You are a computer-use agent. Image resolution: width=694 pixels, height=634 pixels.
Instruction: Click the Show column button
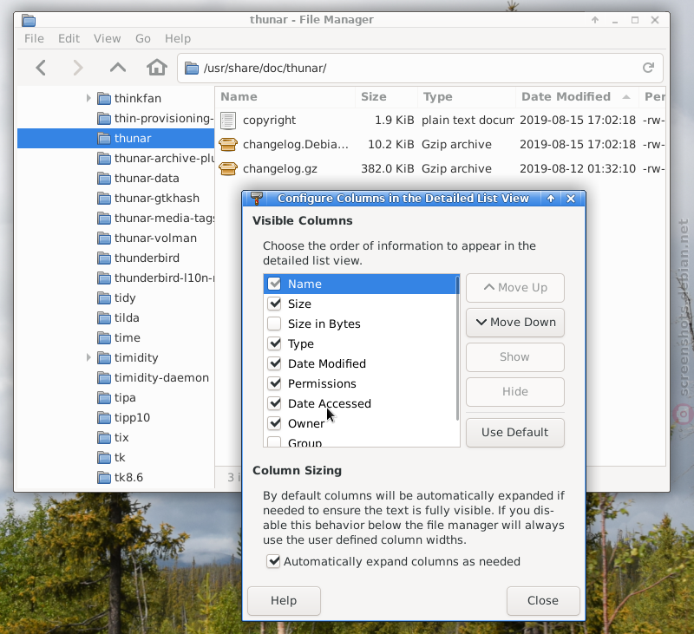[515, 357]
